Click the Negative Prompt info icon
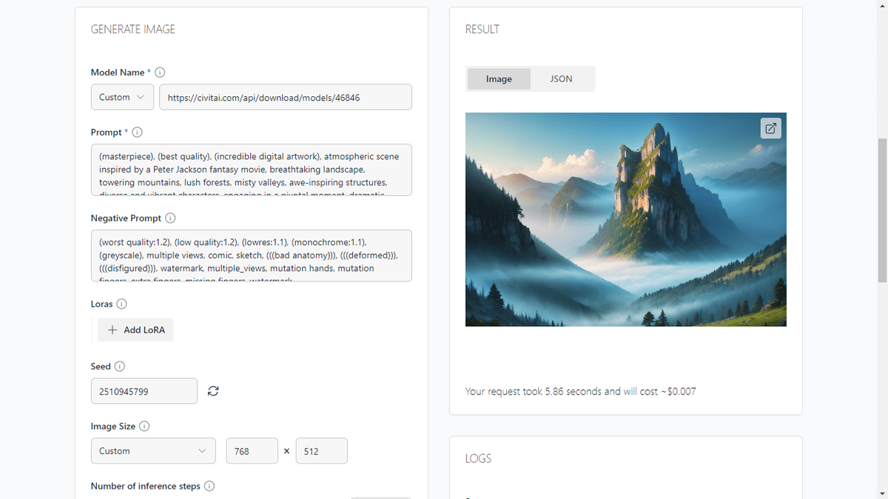Image resolution: width=888 pixels, height=499 pixels. click(170, 218)
